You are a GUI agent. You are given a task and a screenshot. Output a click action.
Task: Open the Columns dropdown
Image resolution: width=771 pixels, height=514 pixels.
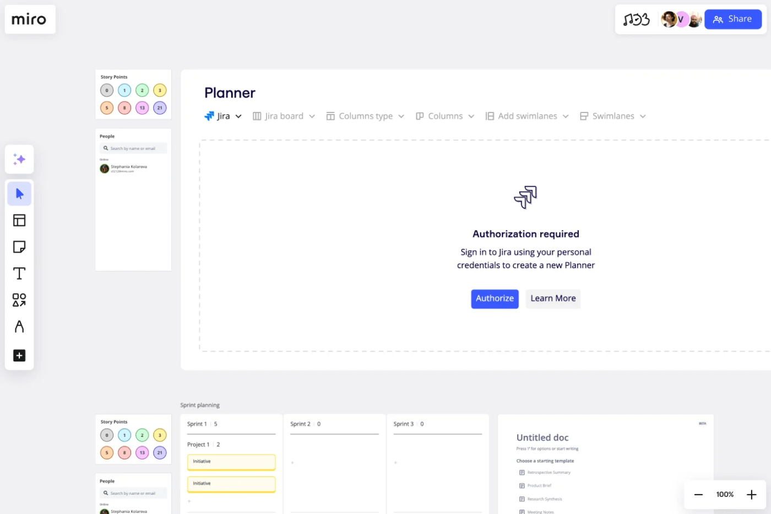click(x=445, y=116)
